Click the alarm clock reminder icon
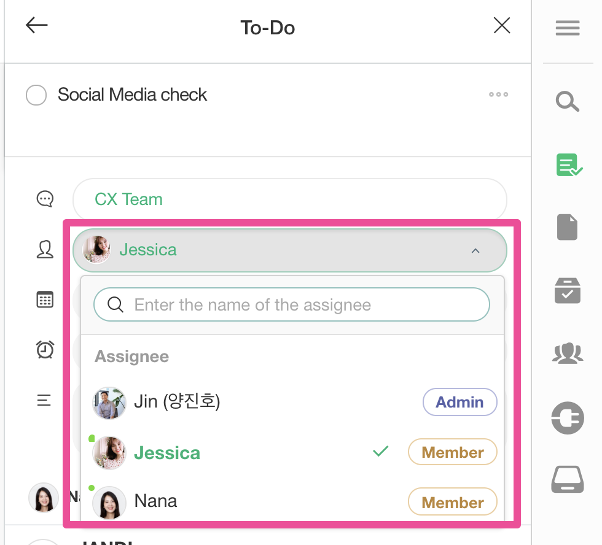The width and height of the screenshot is (602, 545). (x=45, y=349)
